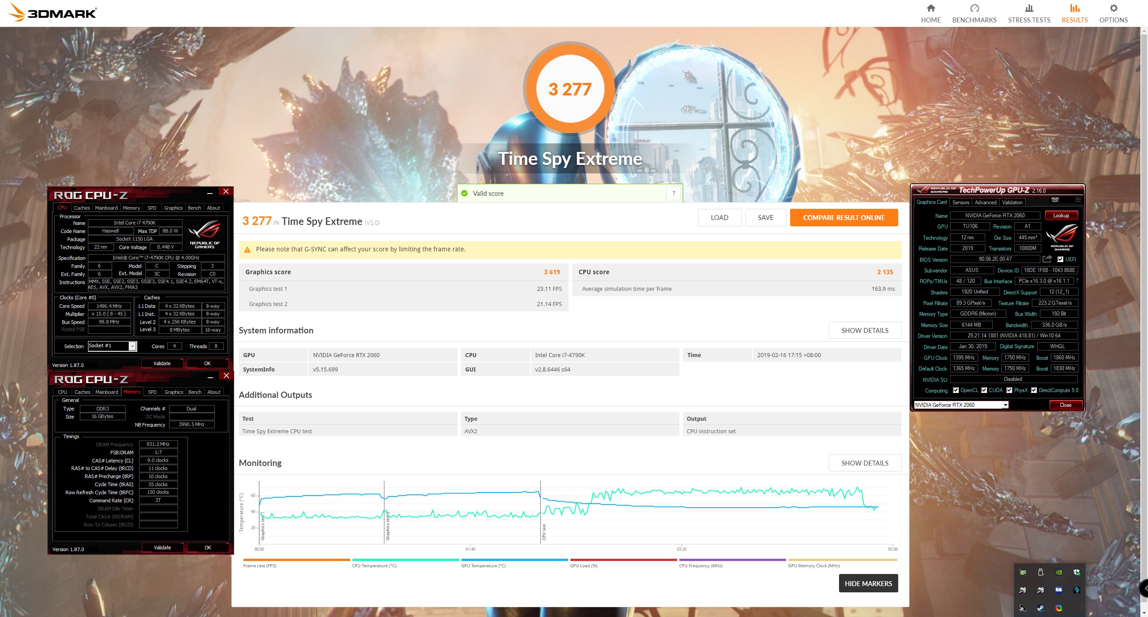Viewport: 1148px width, 617px height.
Task: Click the Graphics score value 3 619
Action: pos(552,272)
